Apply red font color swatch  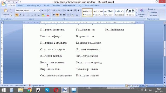[x=48, y=15]
